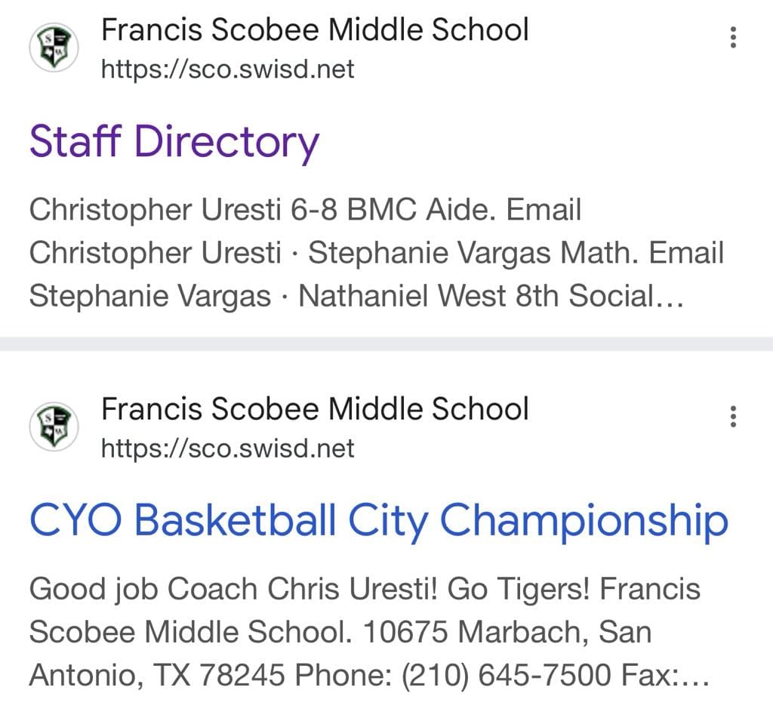Click the sco.swisd.net URL above CYO Basketball
This screenshot has height=712, width=773.
(x=227, y=449)
